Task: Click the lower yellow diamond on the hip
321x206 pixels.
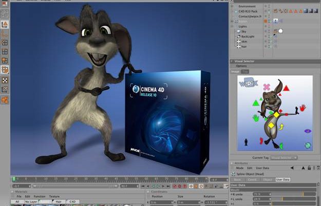Action: click(x=271, y=125)
